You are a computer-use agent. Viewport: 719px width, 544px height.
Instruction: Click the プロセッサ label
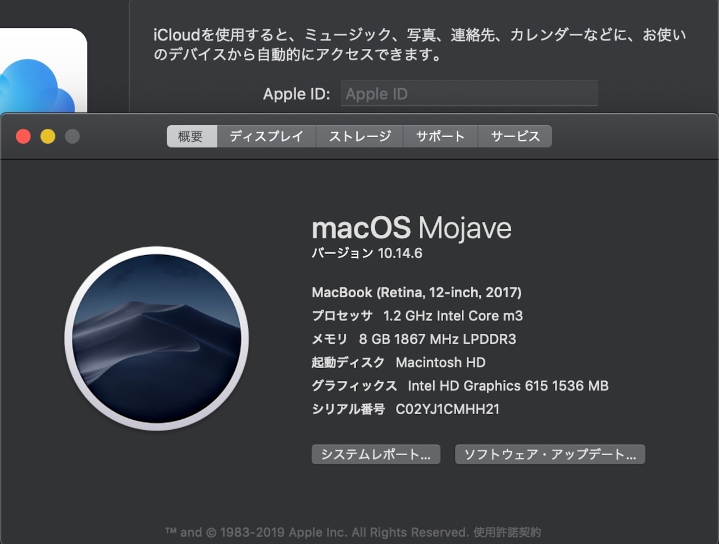click(342, 316)
